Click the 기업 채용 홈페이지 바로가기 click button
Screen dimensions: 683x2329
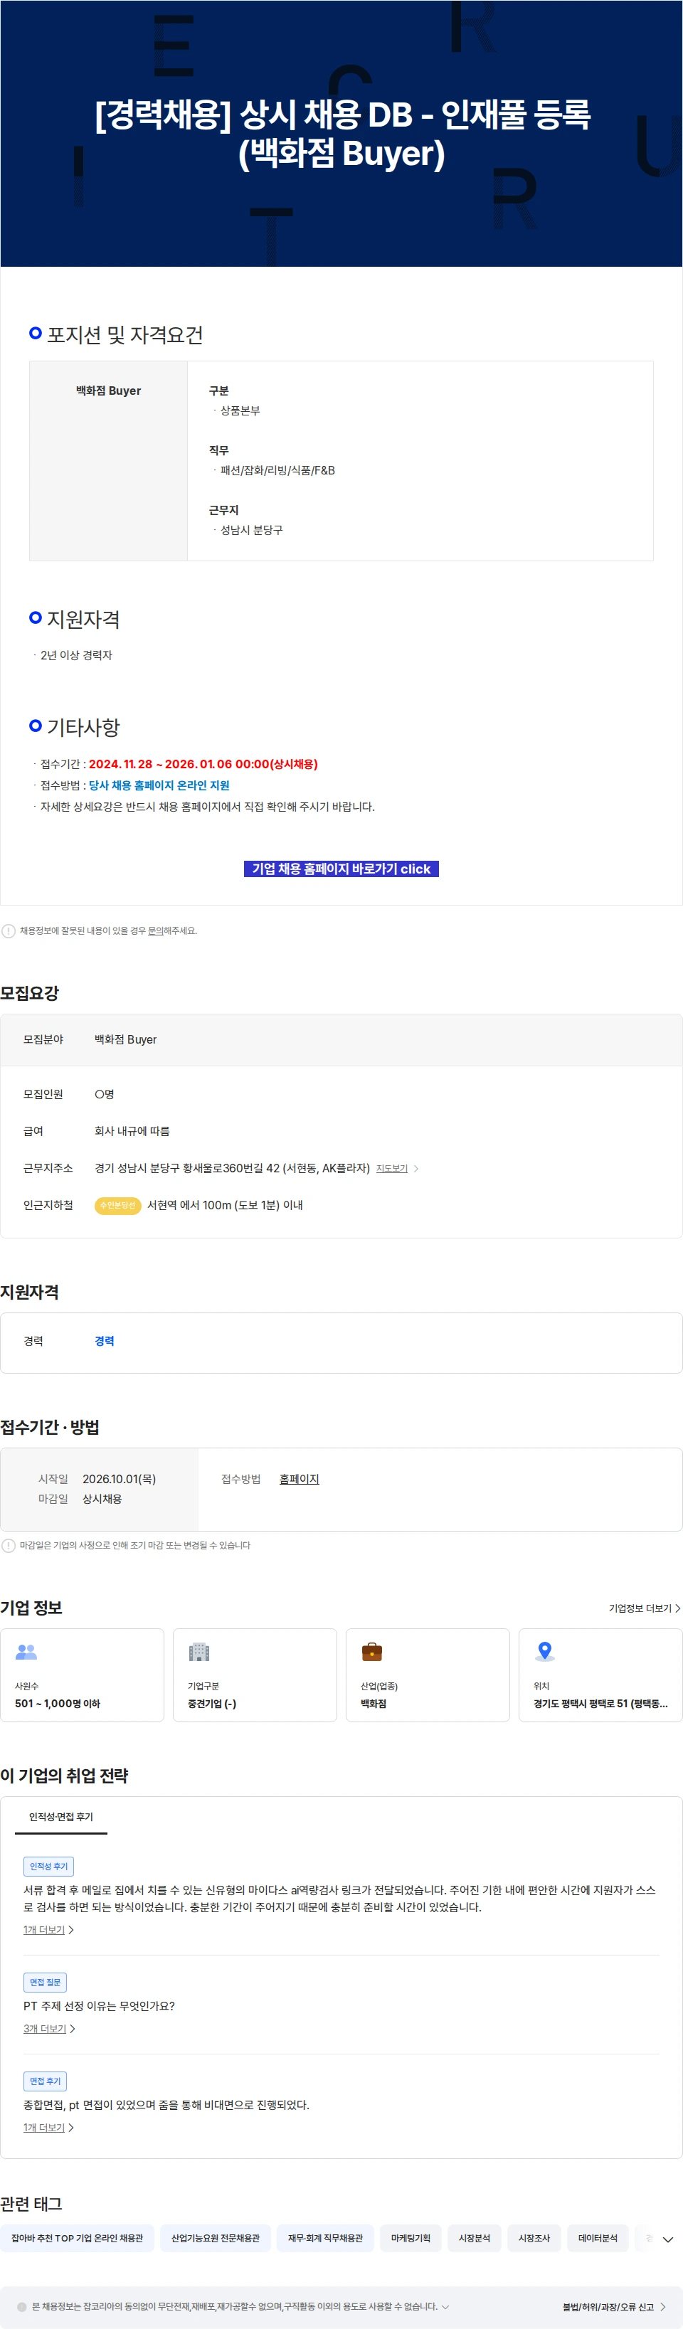tap(341, 868)
